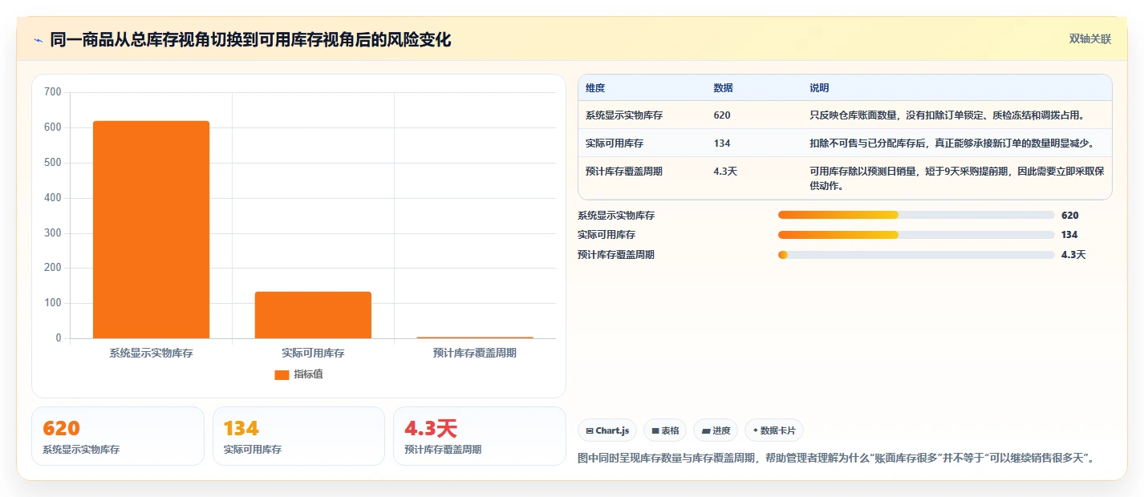Image resolution: width=1144 pixels, height=497 pixels.
Task: Click the 620 value next to progress bar
Action: click(1070, 215)
